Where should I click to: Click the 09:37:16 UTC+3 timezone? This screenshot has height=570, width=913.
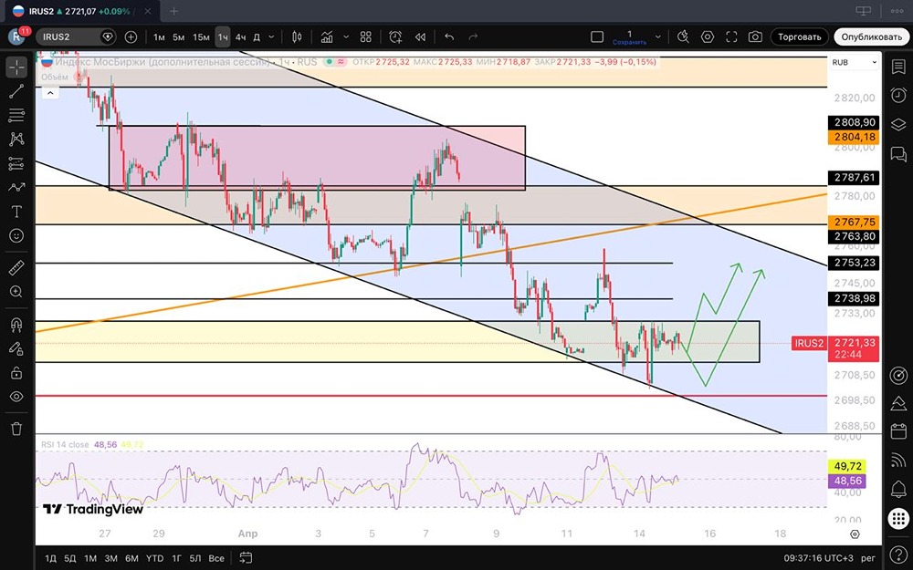tap(817, 558)
